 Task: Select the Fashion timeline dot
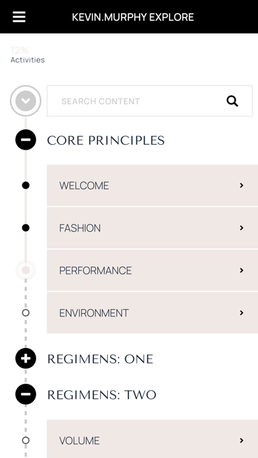(26, 228)
